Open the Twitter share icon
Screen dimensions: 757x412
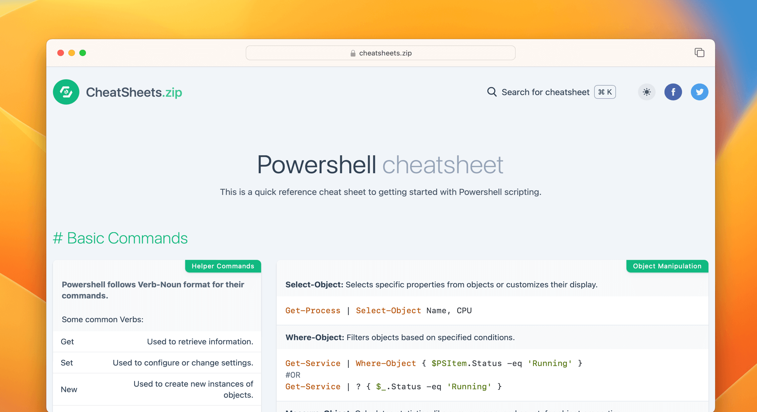[699, 92]
